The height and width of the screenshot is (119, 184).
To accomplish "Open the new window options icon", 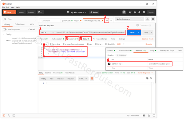I will pos(40,12).
